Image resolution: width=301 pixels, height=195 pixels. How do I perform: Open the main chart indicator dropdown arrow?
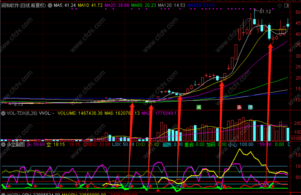tap(50, 5)
